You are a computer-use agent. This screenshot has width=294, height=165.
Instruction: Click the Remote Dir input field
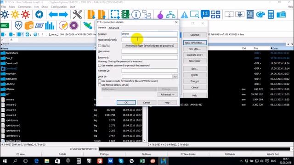pos(150,71)
